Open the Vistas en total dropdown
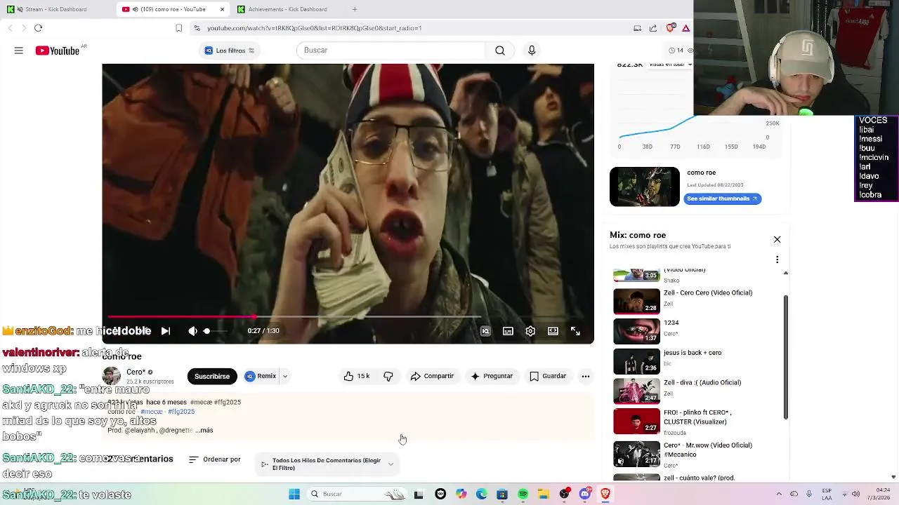 pyautogui.click(x=670, y=64)
